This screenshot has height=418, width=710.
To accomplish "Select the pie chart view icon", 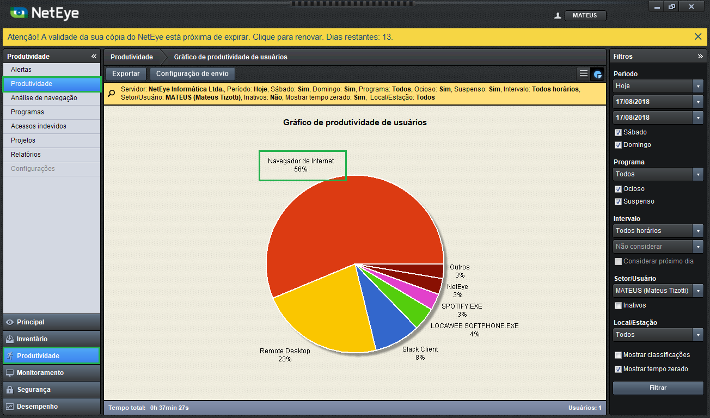I will (598, 74).
